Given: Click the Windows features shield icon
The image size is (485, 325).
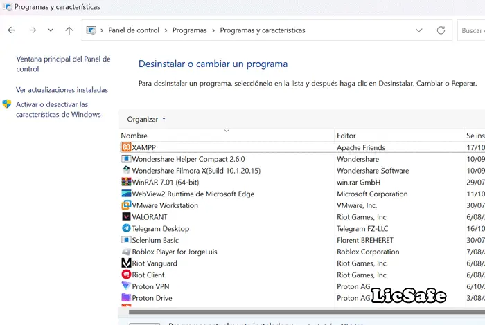Looking at the screenshot, I should coord(7,104).
